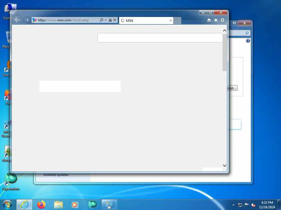Open Favorites star in Internet Explorer
281x210 pixels.
click(216, 20)
